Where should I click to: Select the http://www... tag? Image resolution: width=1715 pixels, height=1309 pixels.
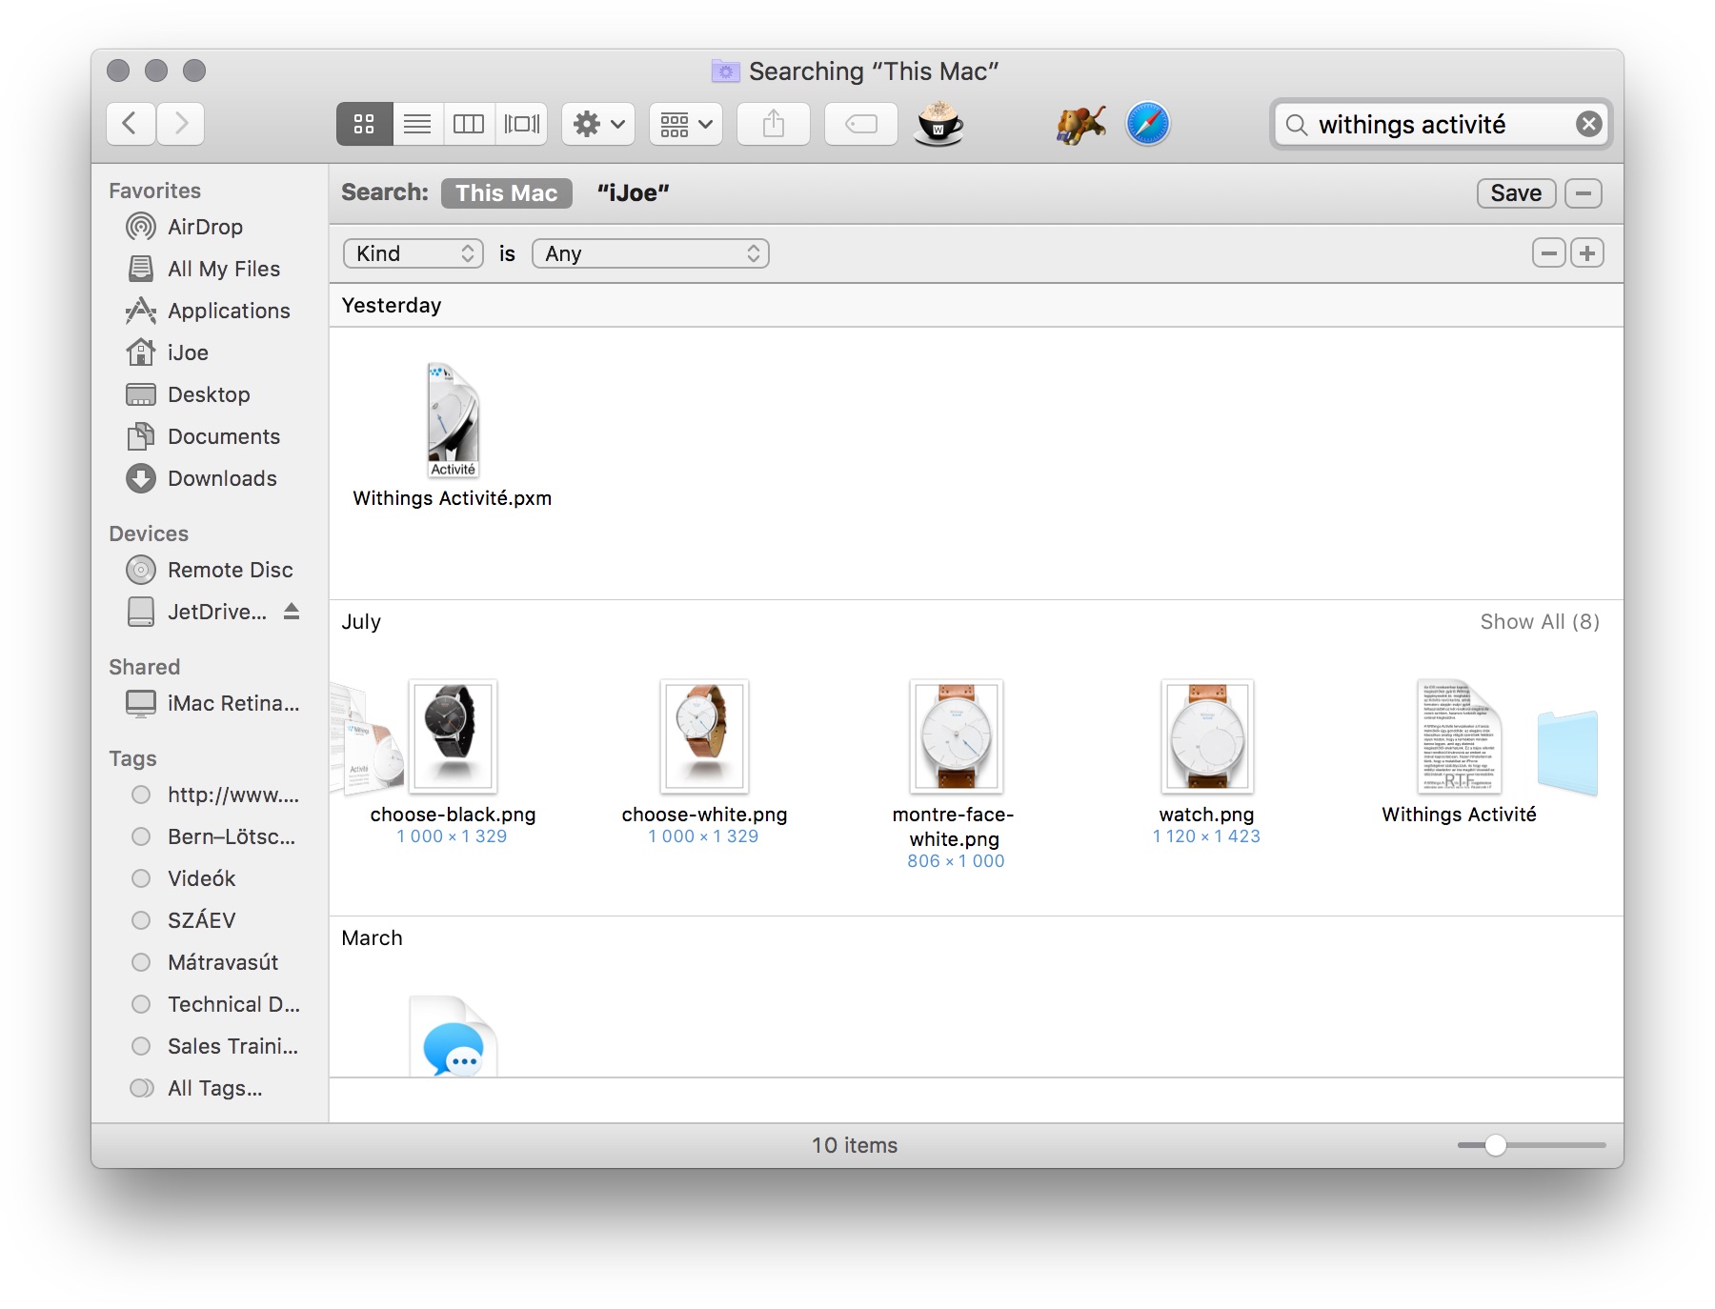click(233, 795)
